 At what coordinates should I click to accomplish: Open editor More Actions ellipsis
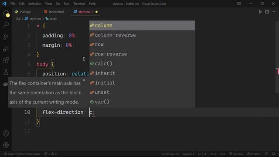click(x=273, y=12)
